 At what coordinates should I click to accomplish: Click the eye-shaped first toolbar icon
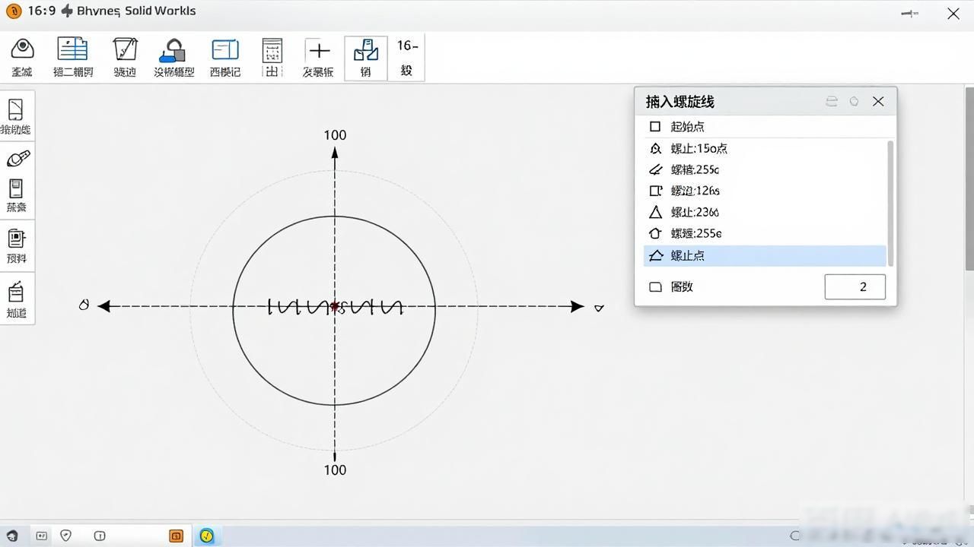23,49
